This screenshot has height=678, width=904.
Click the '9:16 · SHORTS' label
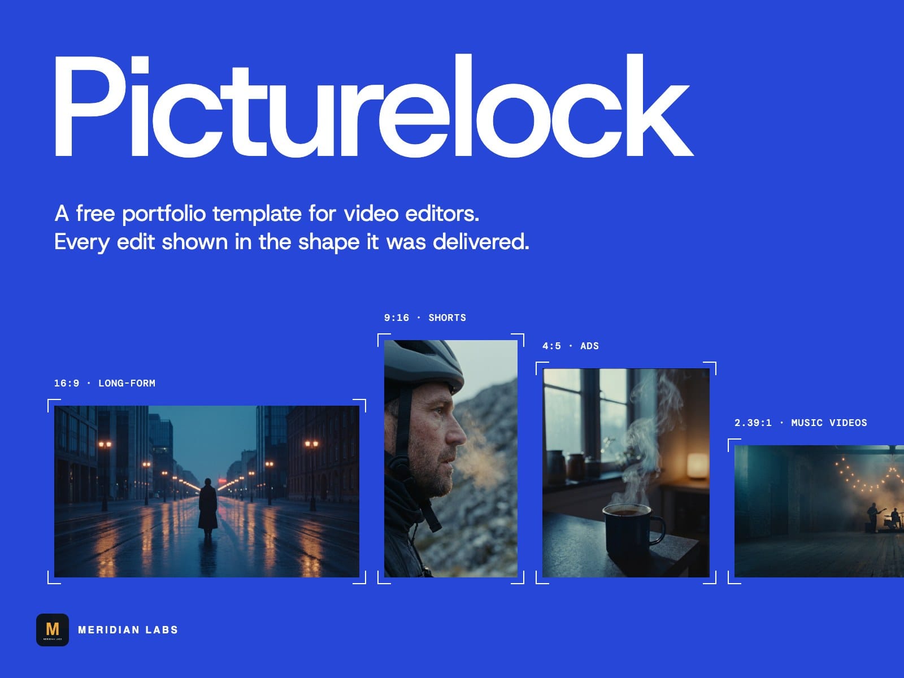(425, 318)
